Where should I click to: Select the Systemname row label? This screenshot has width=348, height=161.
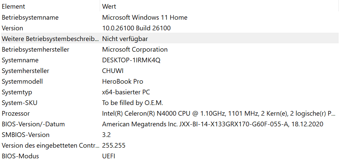[20, 60]
